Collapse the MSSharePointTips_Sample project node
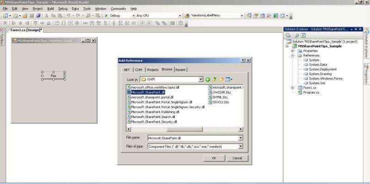 287,47
